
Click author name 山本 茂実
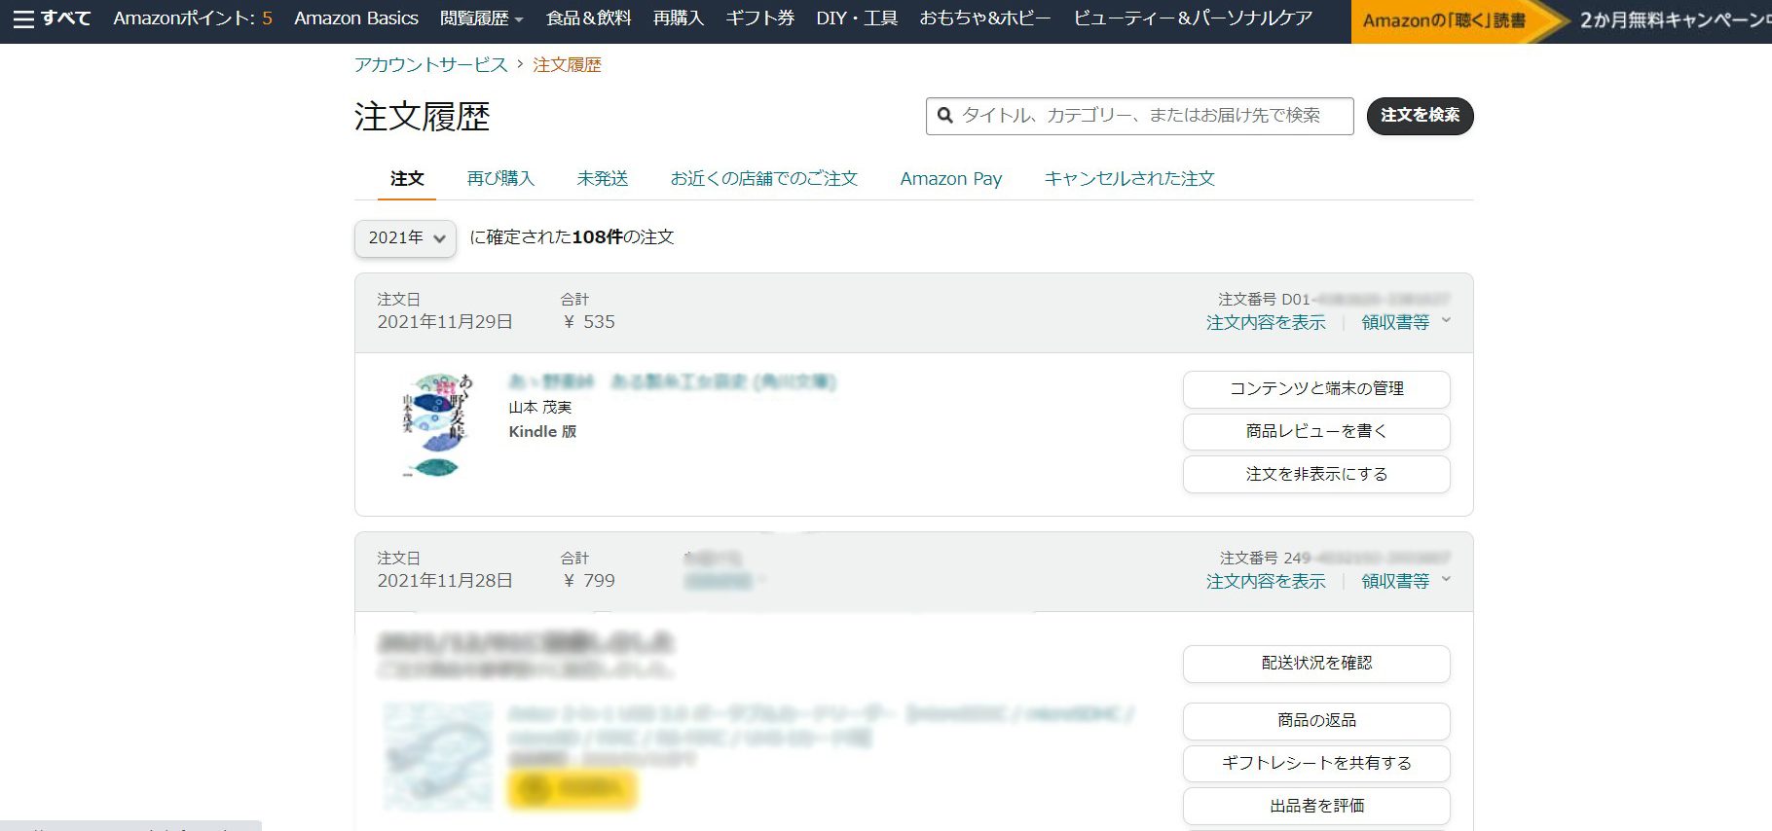[540, 408]
